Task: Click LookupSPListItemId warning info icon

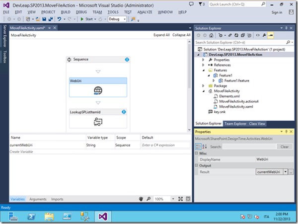Action: [x=124, y=112]
